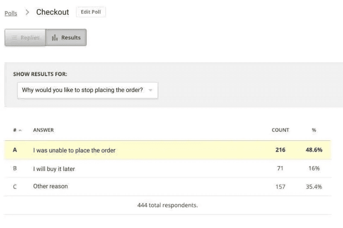Image resolution: width=343 pixels, height=228 pixels.
Task: Toggle the sort caret next to # header
Action: pyautogui.click(x=20, y=130)
